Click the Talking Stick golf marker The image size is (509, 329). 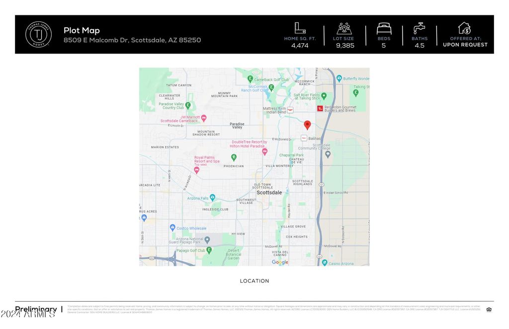coord(356,93)
